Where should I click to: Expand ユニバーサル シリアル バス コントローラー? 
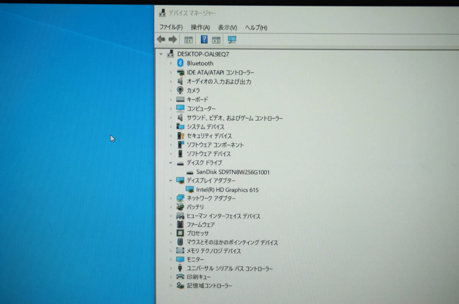tap(171, 268)
